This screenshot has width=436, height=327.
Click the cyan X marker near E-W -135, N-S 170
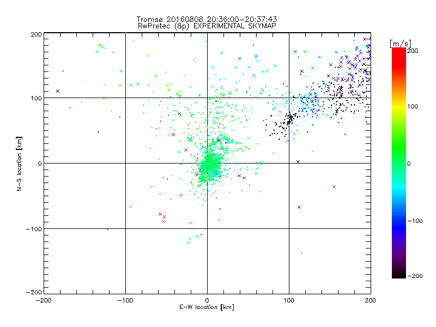coord(97,52)
